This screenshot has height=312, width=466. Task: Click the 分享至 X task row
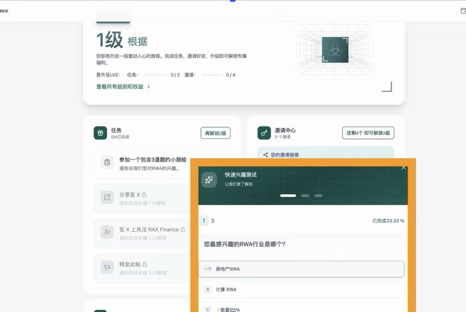pos(142,198)
